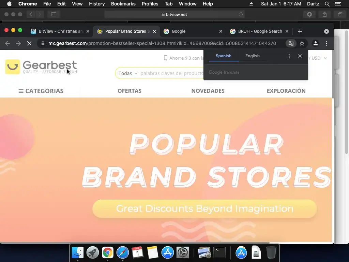Open Preview from the Dock
Screen dimensions: 349x262
[204, 253]
